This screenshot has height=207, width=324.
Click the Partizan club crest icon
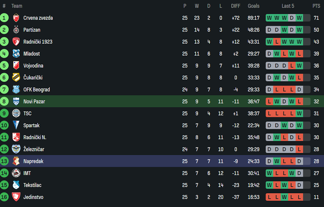16,30
